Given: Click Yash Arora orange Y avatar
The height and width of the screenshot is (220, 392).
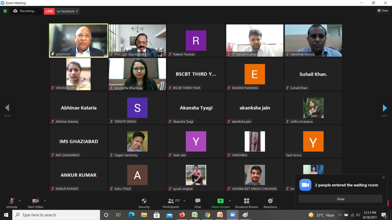Looking at the screenshot, I should click(x=313, y=141).
